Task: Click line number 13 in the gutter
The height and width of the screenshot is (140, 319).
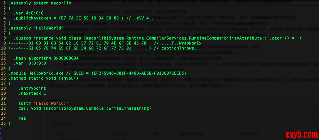Action: point(4,63)
